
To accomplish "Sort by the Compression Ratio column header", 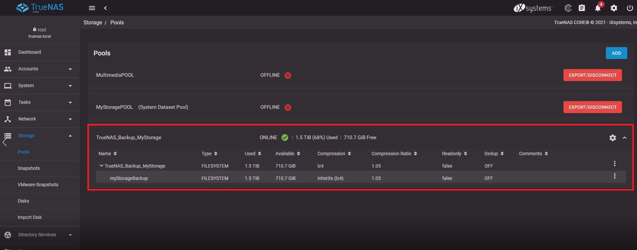I will [394, 154].
